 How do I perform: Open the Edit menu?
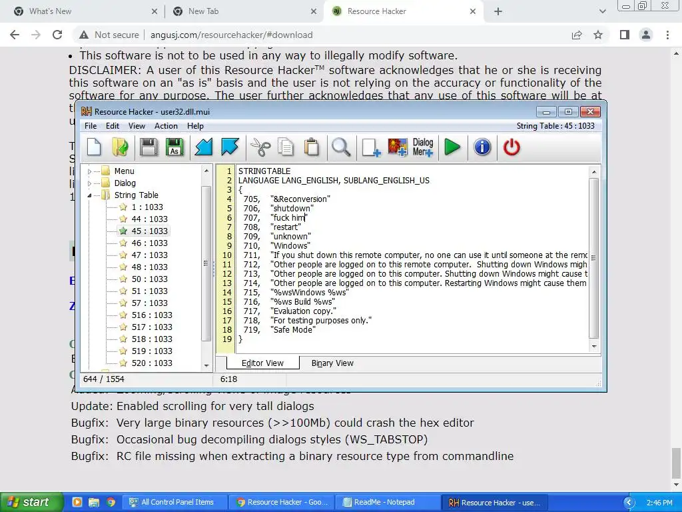click(112, 126)
